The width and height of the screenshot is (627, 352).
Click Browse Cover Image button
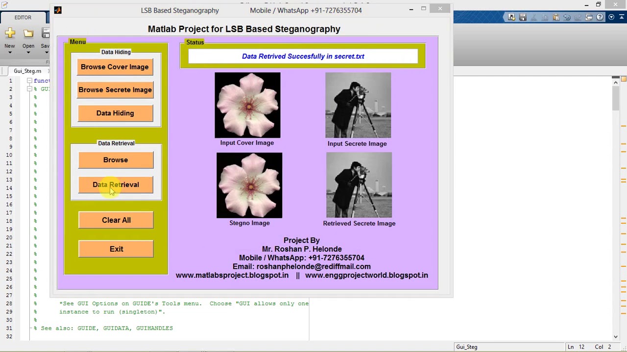115,67
